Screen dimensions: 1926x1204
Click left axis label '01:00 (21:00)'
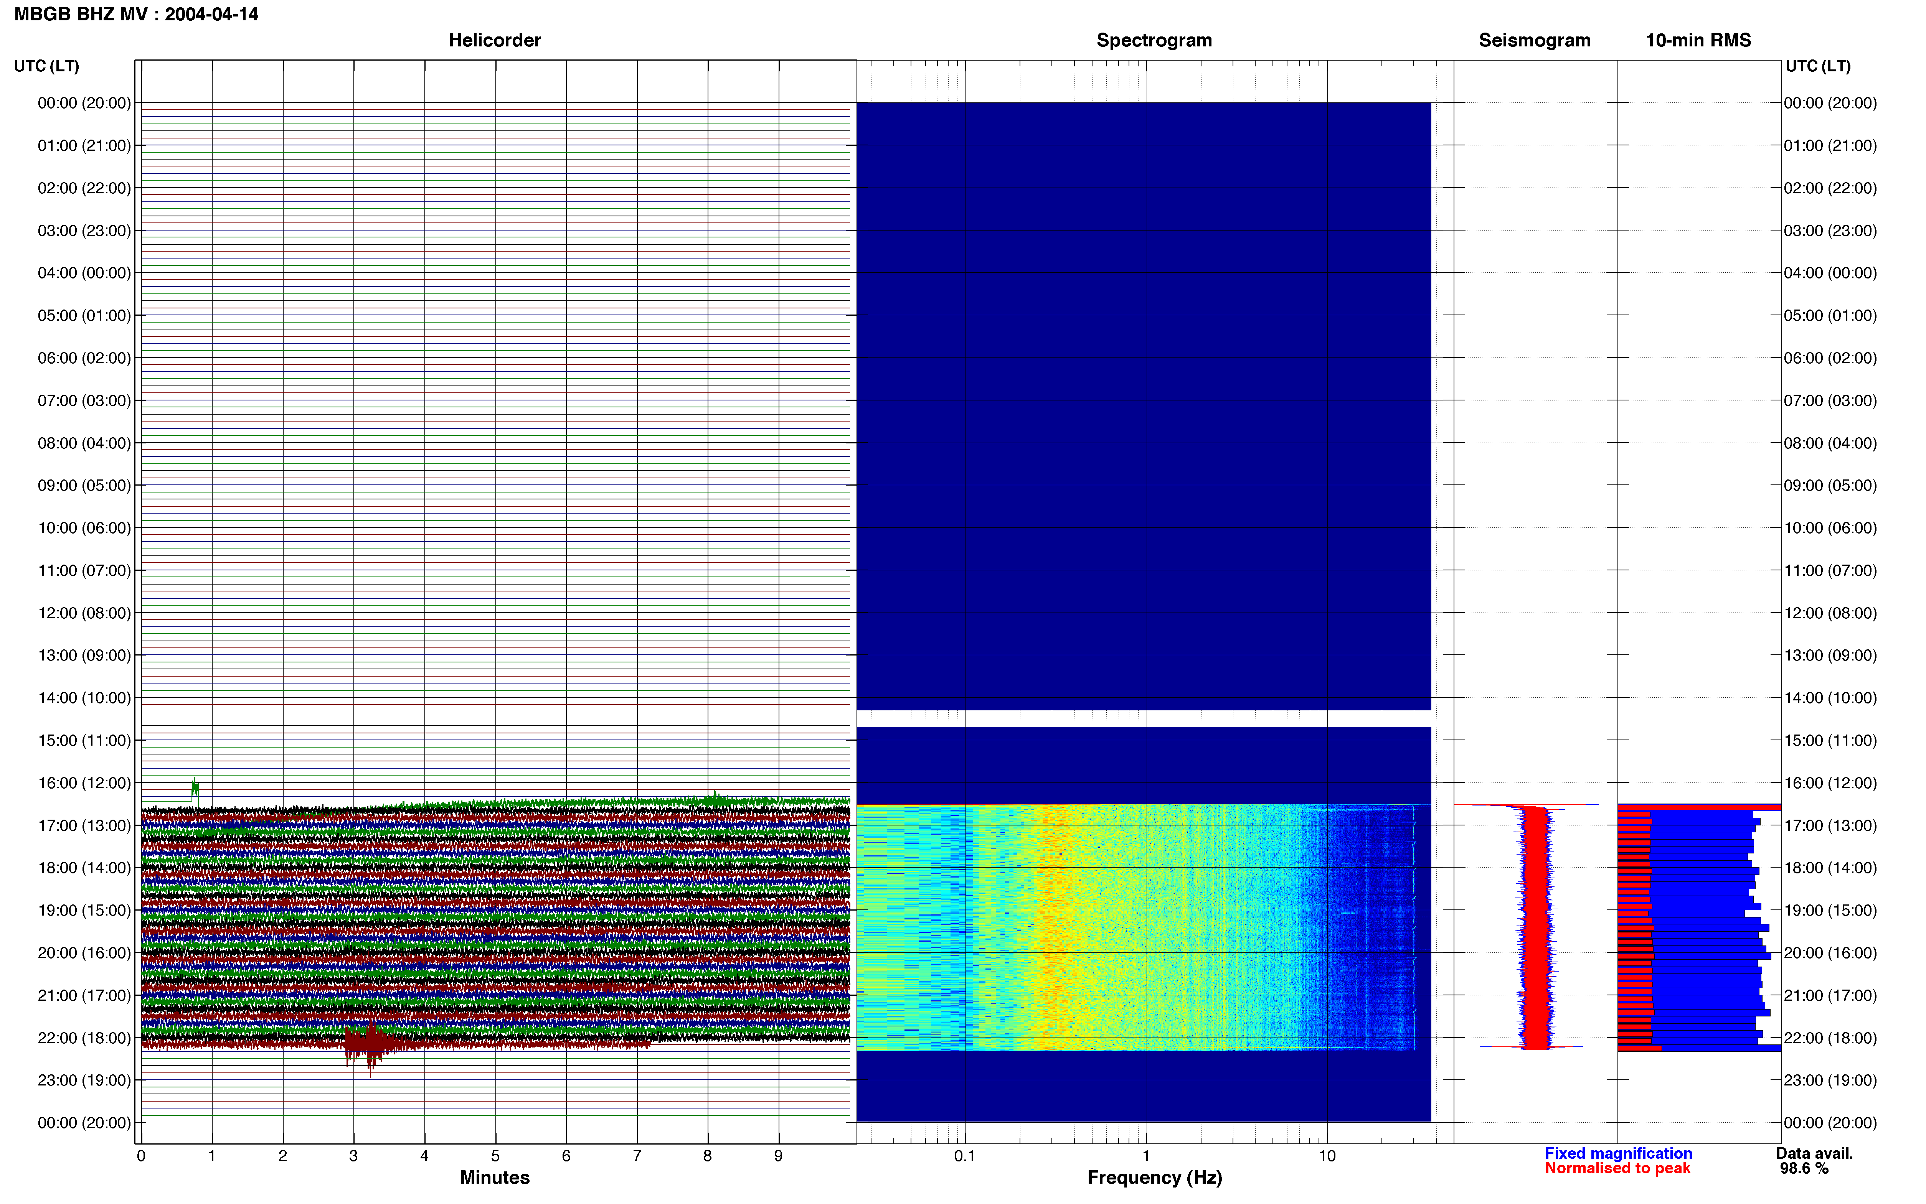pyautogui.click(x=84, y=146)
